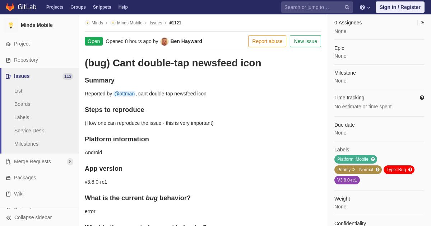Click the Project home icon
Image resolution: width=431 pixels, height=226 pixels.
[8, 44]
